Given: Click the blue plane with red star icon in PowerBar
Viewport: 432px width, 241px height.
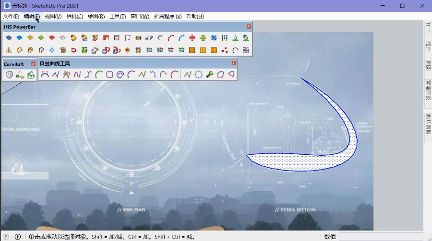Looking at the screenshot, I should point(9,38).
